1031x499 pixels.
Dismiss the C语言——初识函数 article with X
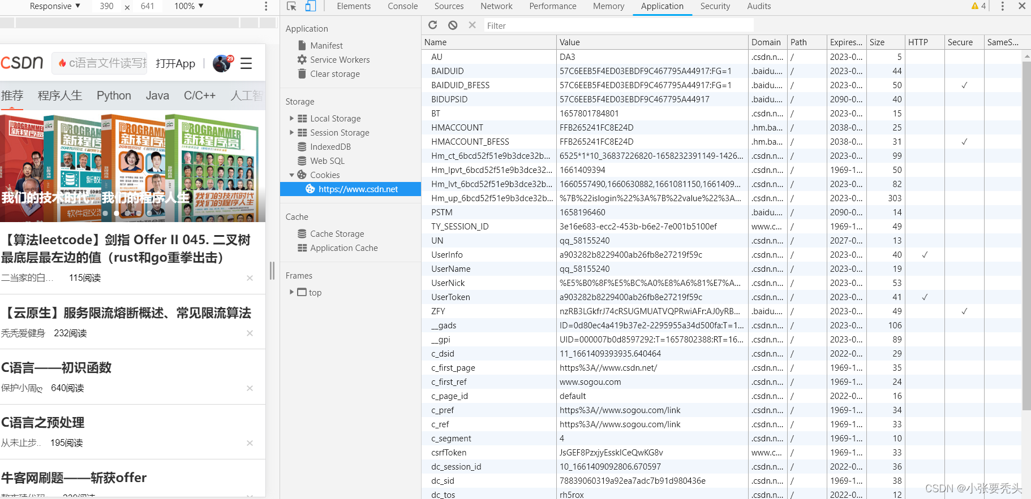click(250, 388)
